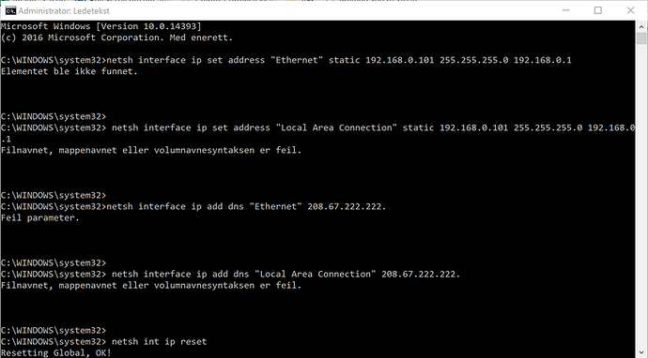Minimize the Ledetekst window
The width and height of the screenshot is (648, 358).
(x=565, y=10)
